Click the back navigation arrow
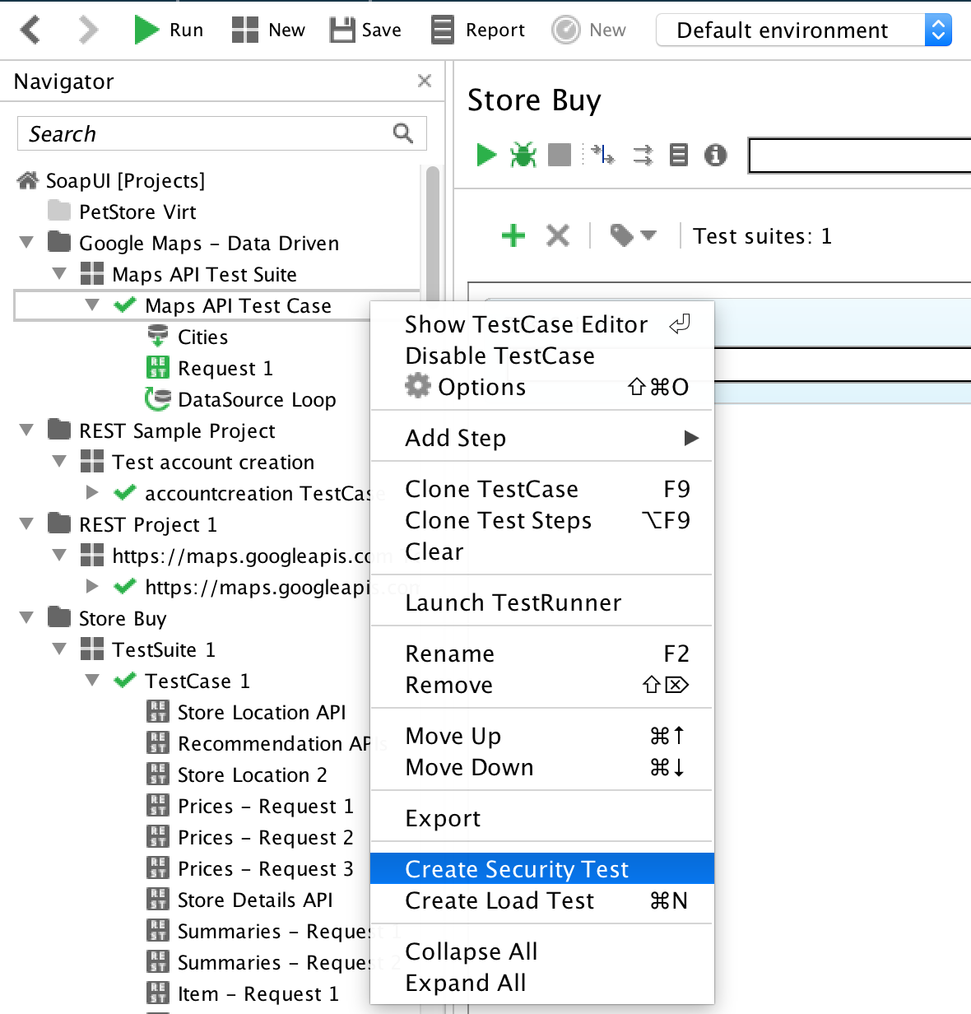Viewport: 971px width, 1014px height. click(30, 30)
